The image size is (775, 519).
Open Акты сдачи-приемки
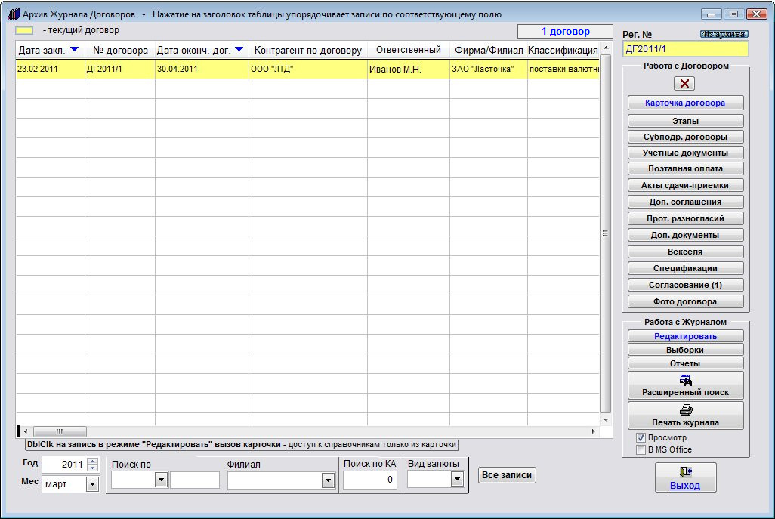686,185
